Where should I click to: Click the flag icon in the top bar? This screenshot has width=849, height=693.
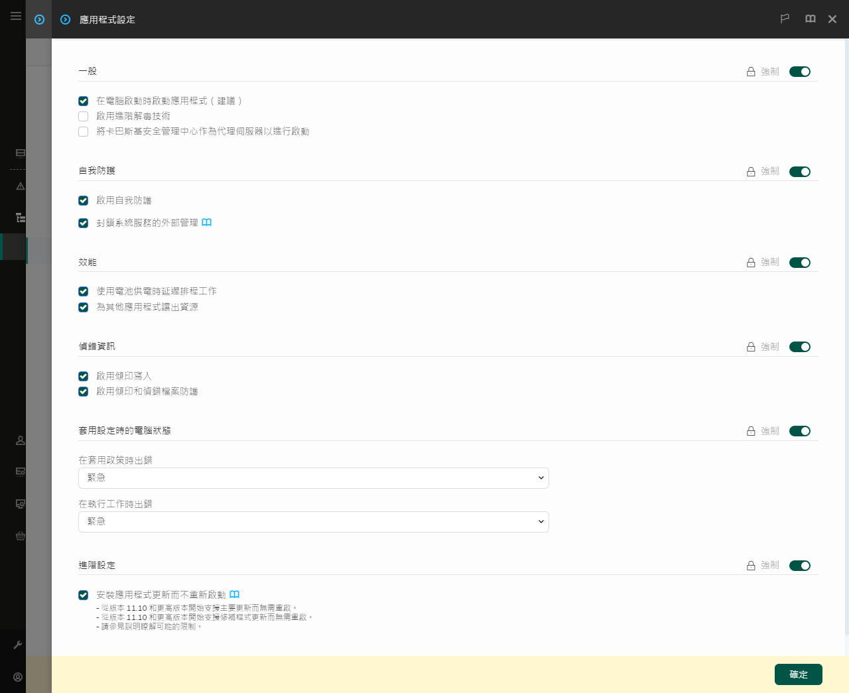pos(785,19)
